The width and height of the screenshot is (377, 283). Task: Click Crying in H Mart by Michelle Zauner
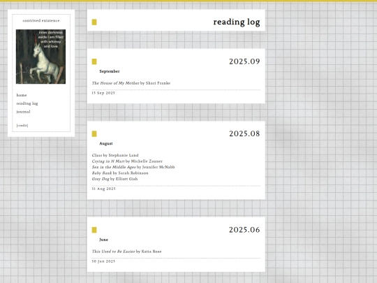(x=127, y=161)
